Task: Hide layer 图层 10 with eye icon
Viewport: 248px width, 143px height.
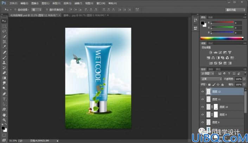Action: [x=203, y=107]
